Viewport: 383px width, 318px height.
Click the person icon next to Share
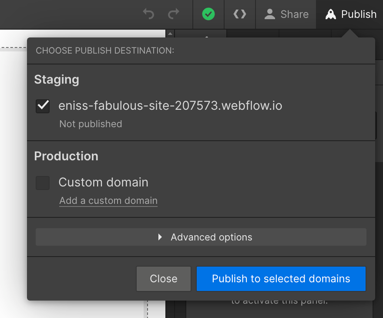[x=270, y=14]
